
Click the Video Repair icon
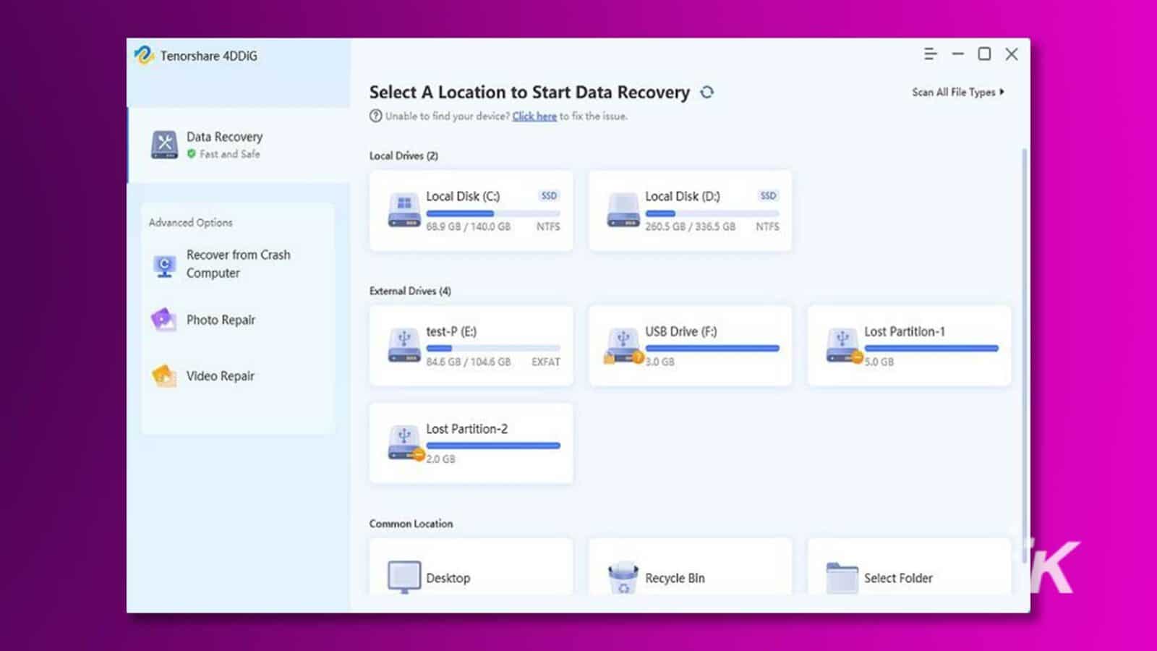click(164, 376)
